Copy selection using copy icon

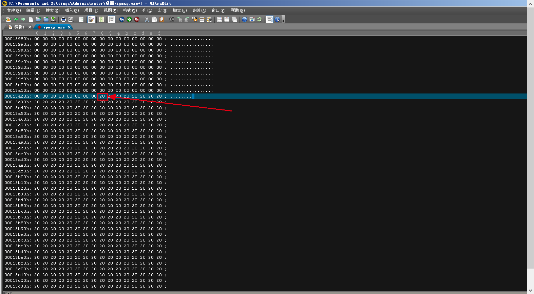154,19
